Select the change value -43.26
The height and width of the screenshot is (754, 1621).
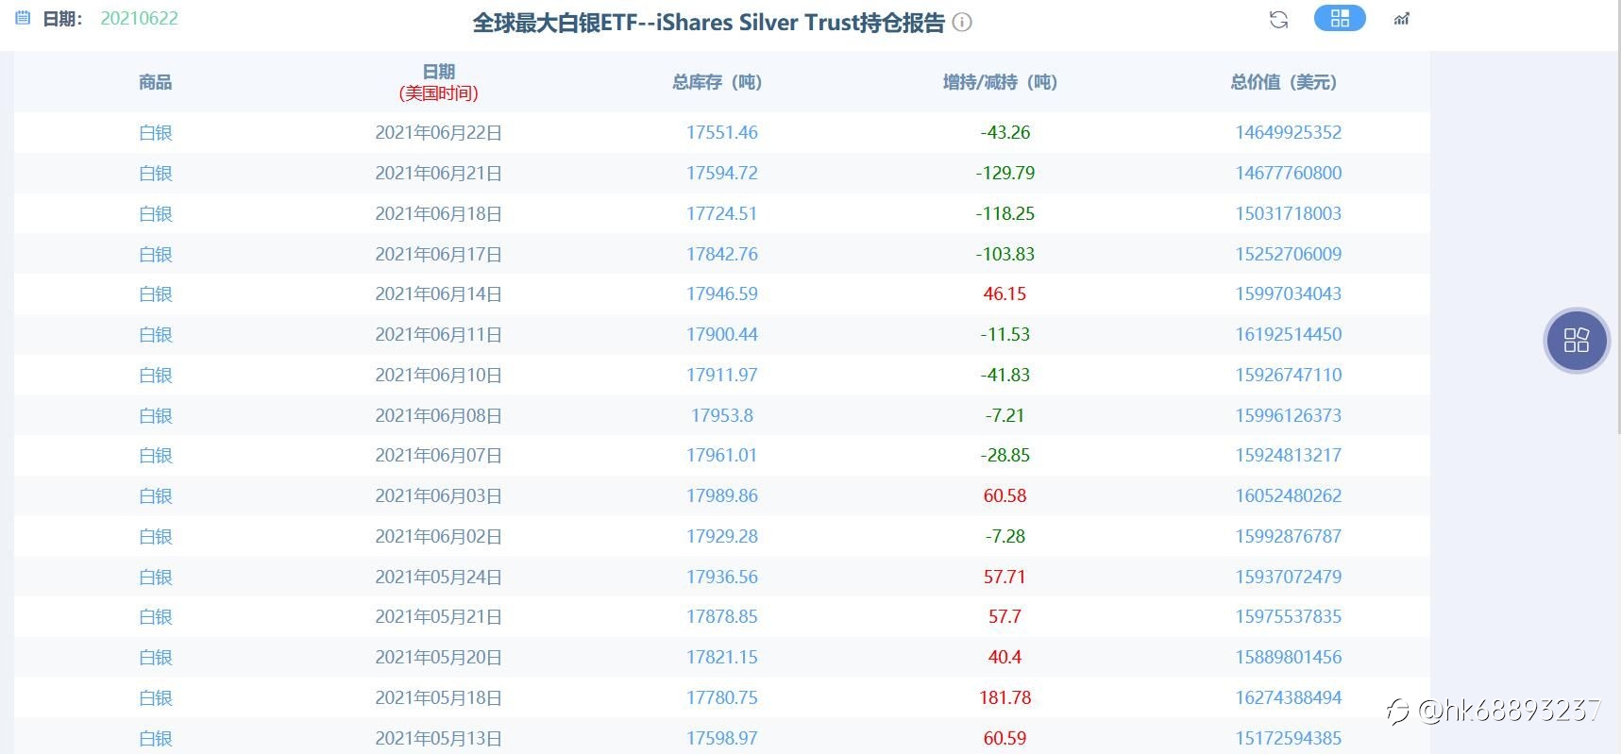[1005, 132]
